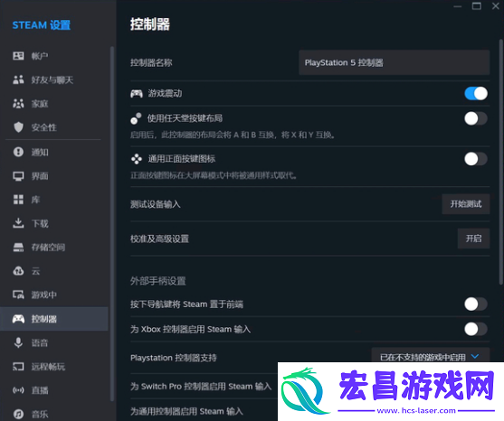504x421 pixels.
Task: Enable Nintendo button layout (使用任天堂按键布局) toggle
Action: (476, 118)
